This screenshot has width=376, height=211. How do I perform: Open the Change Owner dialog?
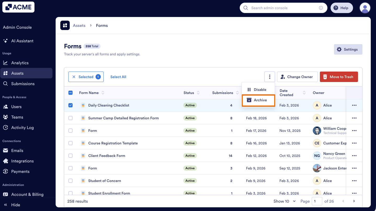pyautogui.click(x=297, y=77)
